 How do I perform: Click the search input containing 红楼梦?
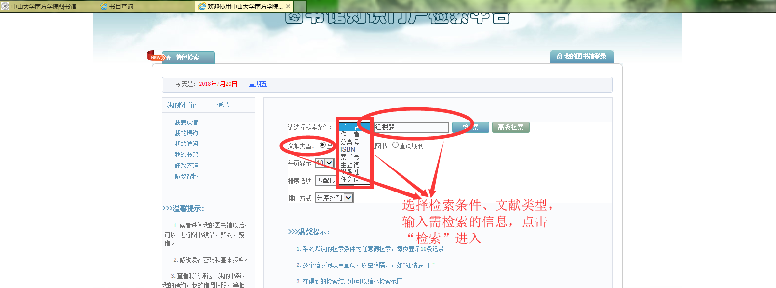(x=411, y=127)
